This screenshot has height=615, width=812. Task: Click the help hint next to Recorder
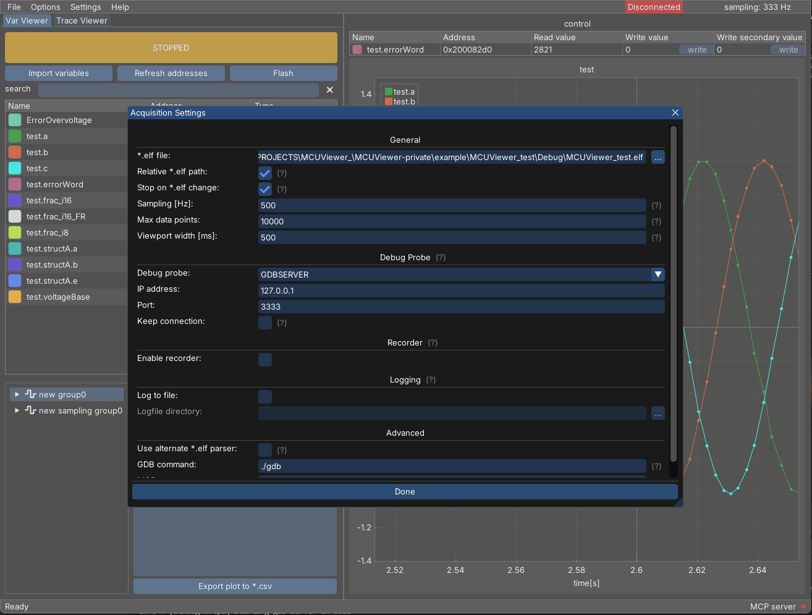point(433,343)
